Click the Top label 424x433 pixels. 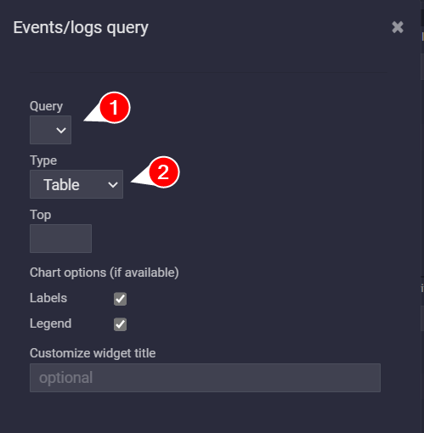[x=41, y=215]
